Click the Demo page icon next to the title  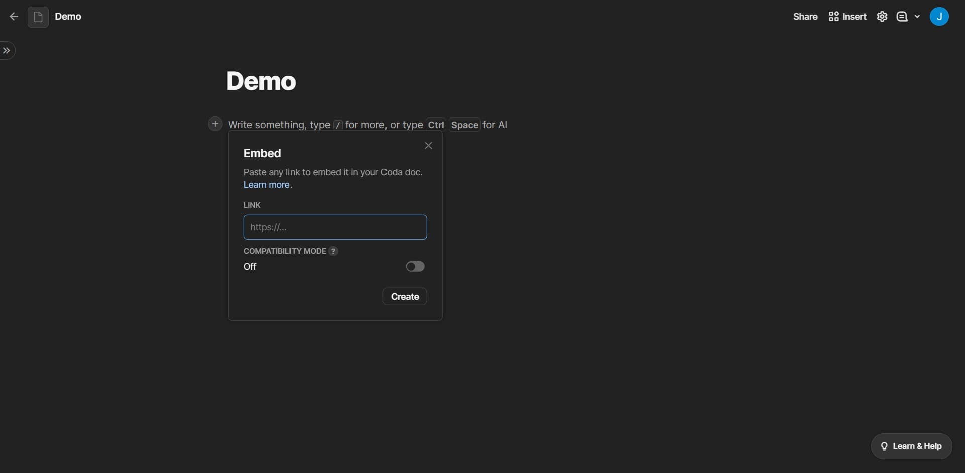pyautogui.click(x=38, y=16)
